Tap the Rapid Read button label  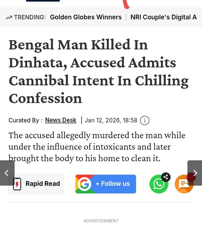(43, 184)
